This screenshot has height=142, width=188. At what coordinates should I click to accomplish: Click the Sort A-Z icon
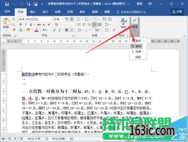[x=107, y=30]
